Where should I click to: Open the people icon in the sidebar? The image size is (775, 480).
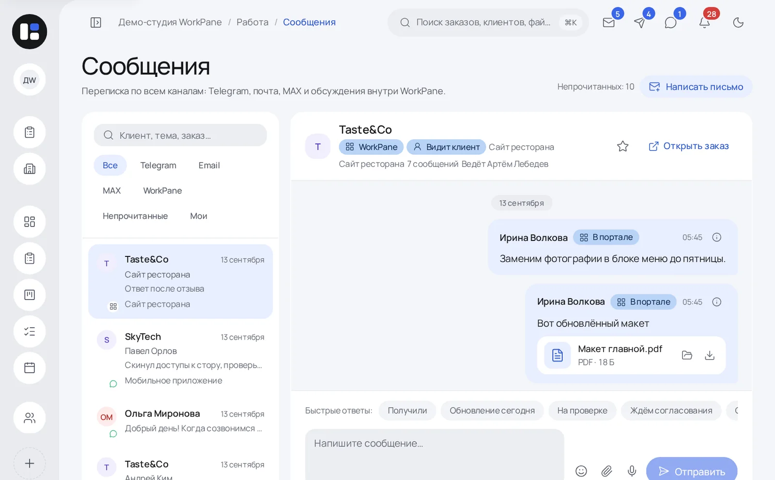coord(30,418)
